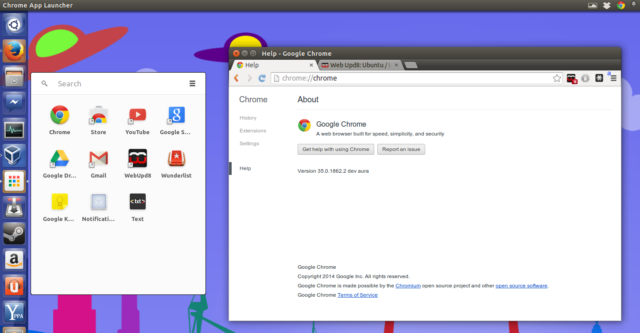The height and width of the screenshot is (333, 640).
Task: Bookmark this page with the star icon
Action: tap(557, 78)
